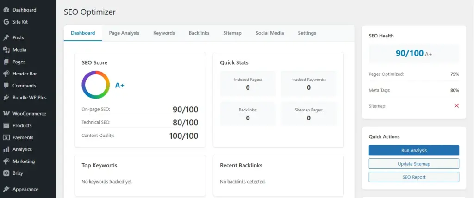Run the SEO analysis

click(x=414, y=150)
